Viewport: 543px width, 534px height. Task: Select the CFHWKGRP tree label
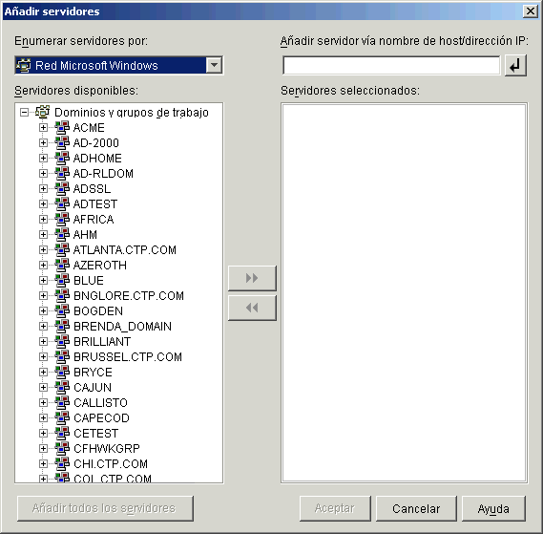(107, 448)
